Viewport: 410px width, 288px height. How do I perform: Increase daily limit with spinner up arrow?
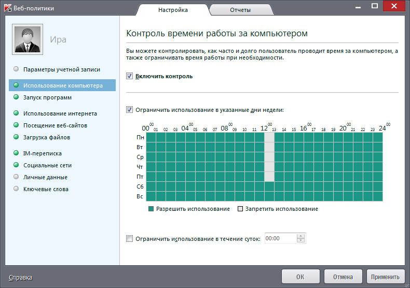pyautogui.click(x=300, y=236)
